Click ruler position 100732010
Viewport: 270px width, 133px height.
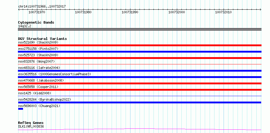point(223,12)
